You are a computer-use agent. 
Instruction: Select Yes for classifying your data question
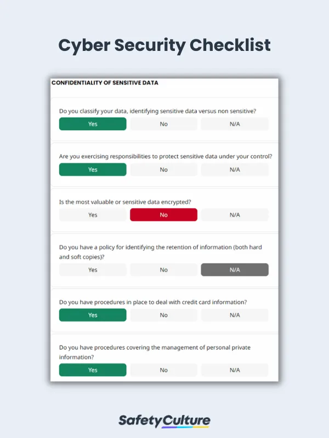[x=92, y=124]
